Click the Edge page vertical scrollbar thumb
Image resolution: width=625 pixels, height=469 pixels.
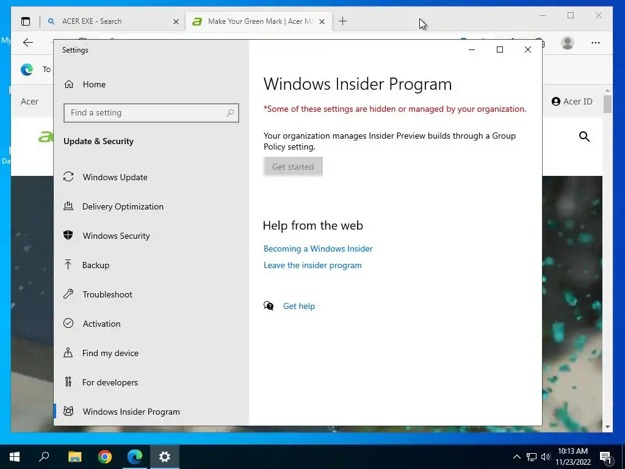click(607, 104)
